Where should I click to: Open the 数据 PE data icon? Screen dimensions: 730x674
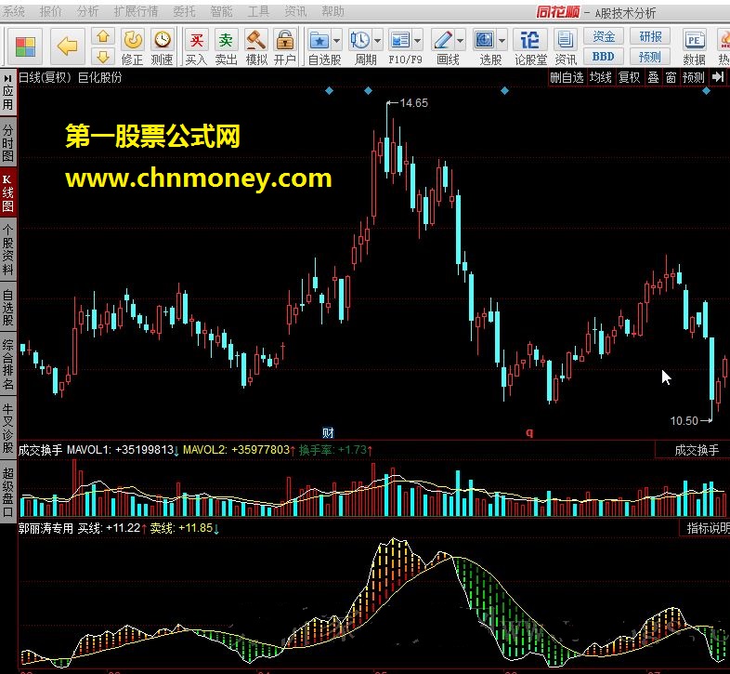694,46
